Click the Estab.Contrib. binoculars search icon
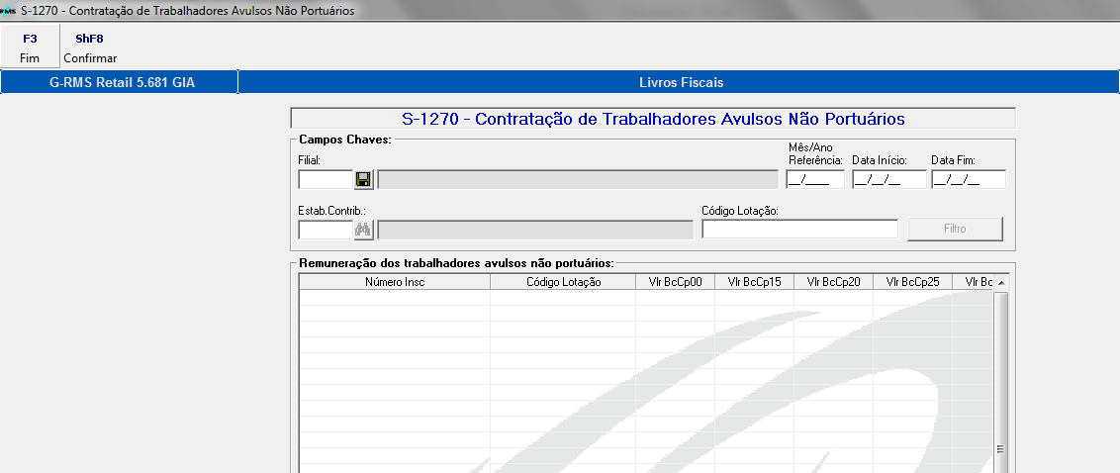The image size is (1120, 473). click(363, 230)
